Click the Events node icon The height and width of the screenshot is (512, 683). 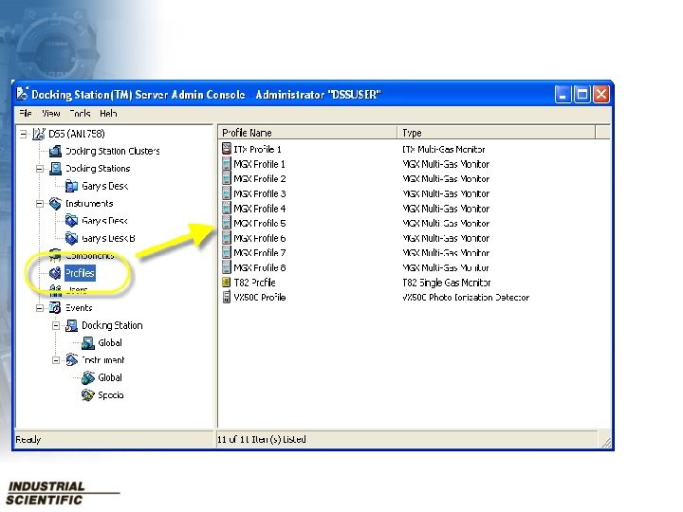55,308
